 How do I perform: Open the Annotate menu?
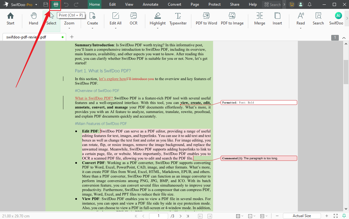coord(150,4)
